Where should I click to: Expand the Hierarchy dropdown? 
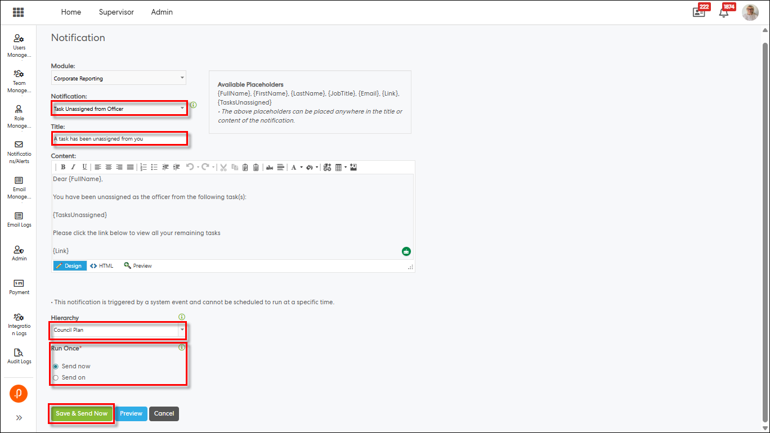coord(118,330)
